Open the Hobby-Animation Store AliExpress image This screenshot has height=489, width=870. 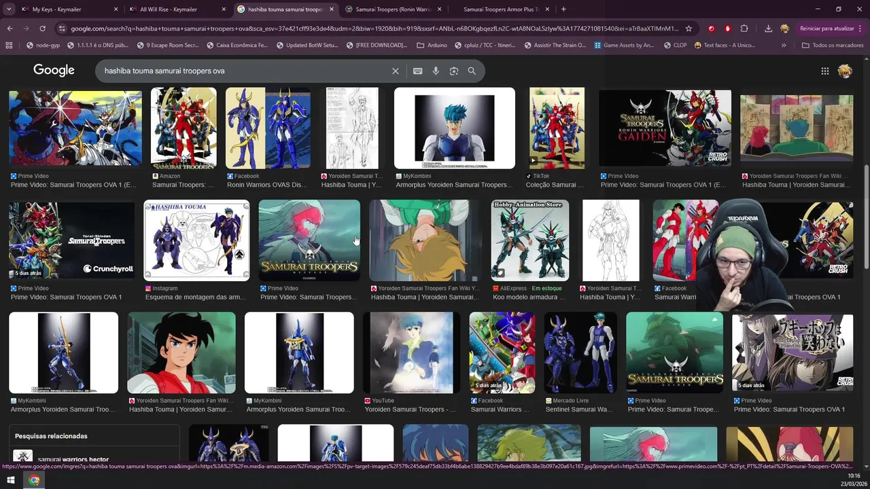(530, 240)
